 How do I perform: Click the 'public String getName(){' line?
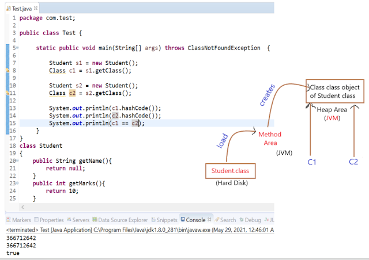pos(72,160)
